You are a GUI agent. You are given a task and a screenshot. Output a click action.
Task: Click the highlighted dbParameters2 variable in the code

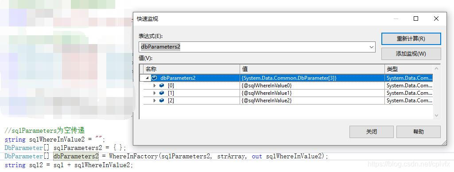pos(76,157)
